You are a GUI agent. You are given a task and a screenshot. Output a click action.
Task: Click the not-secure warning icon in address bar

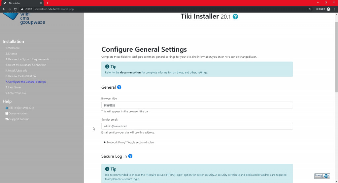tap(22, 9)
